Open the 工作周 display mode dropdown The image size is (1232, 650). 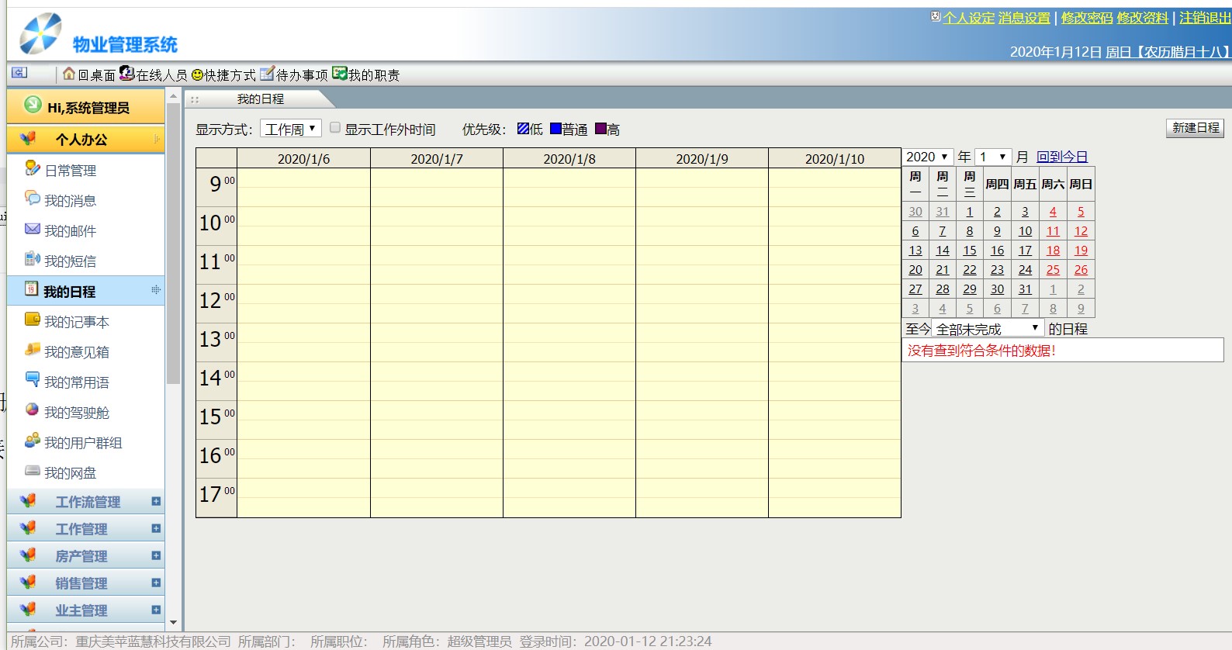[290, 129]
